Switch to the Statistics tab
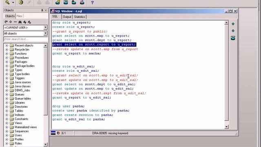This screenshot has width=261, height=147. [80, 17]
